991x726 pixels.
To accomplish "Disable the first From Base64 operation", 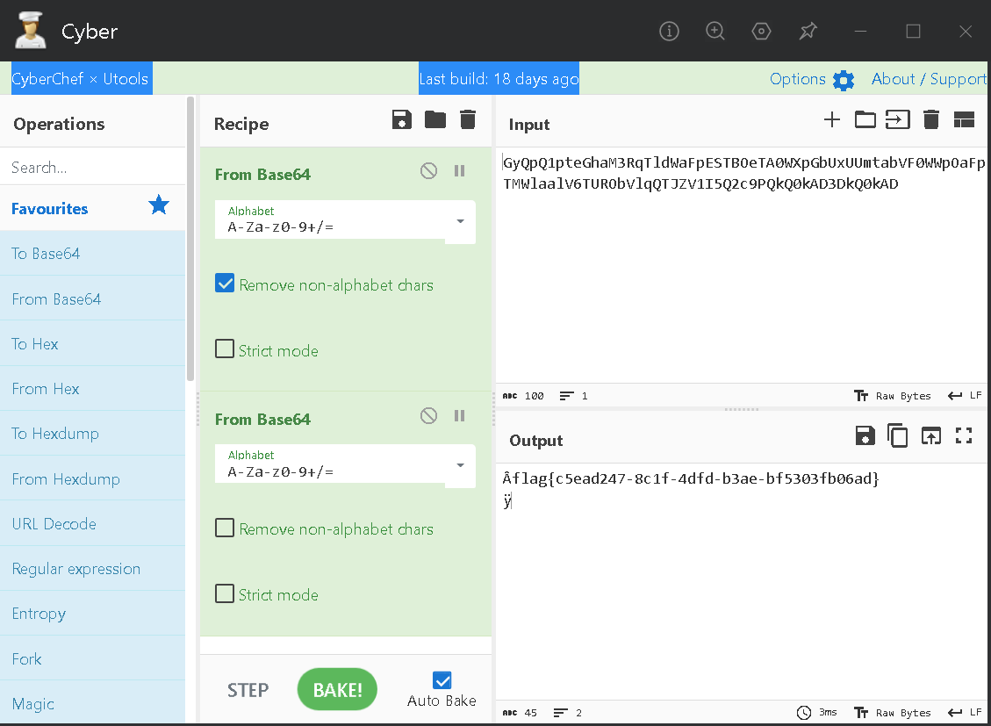I will [428, 170].
